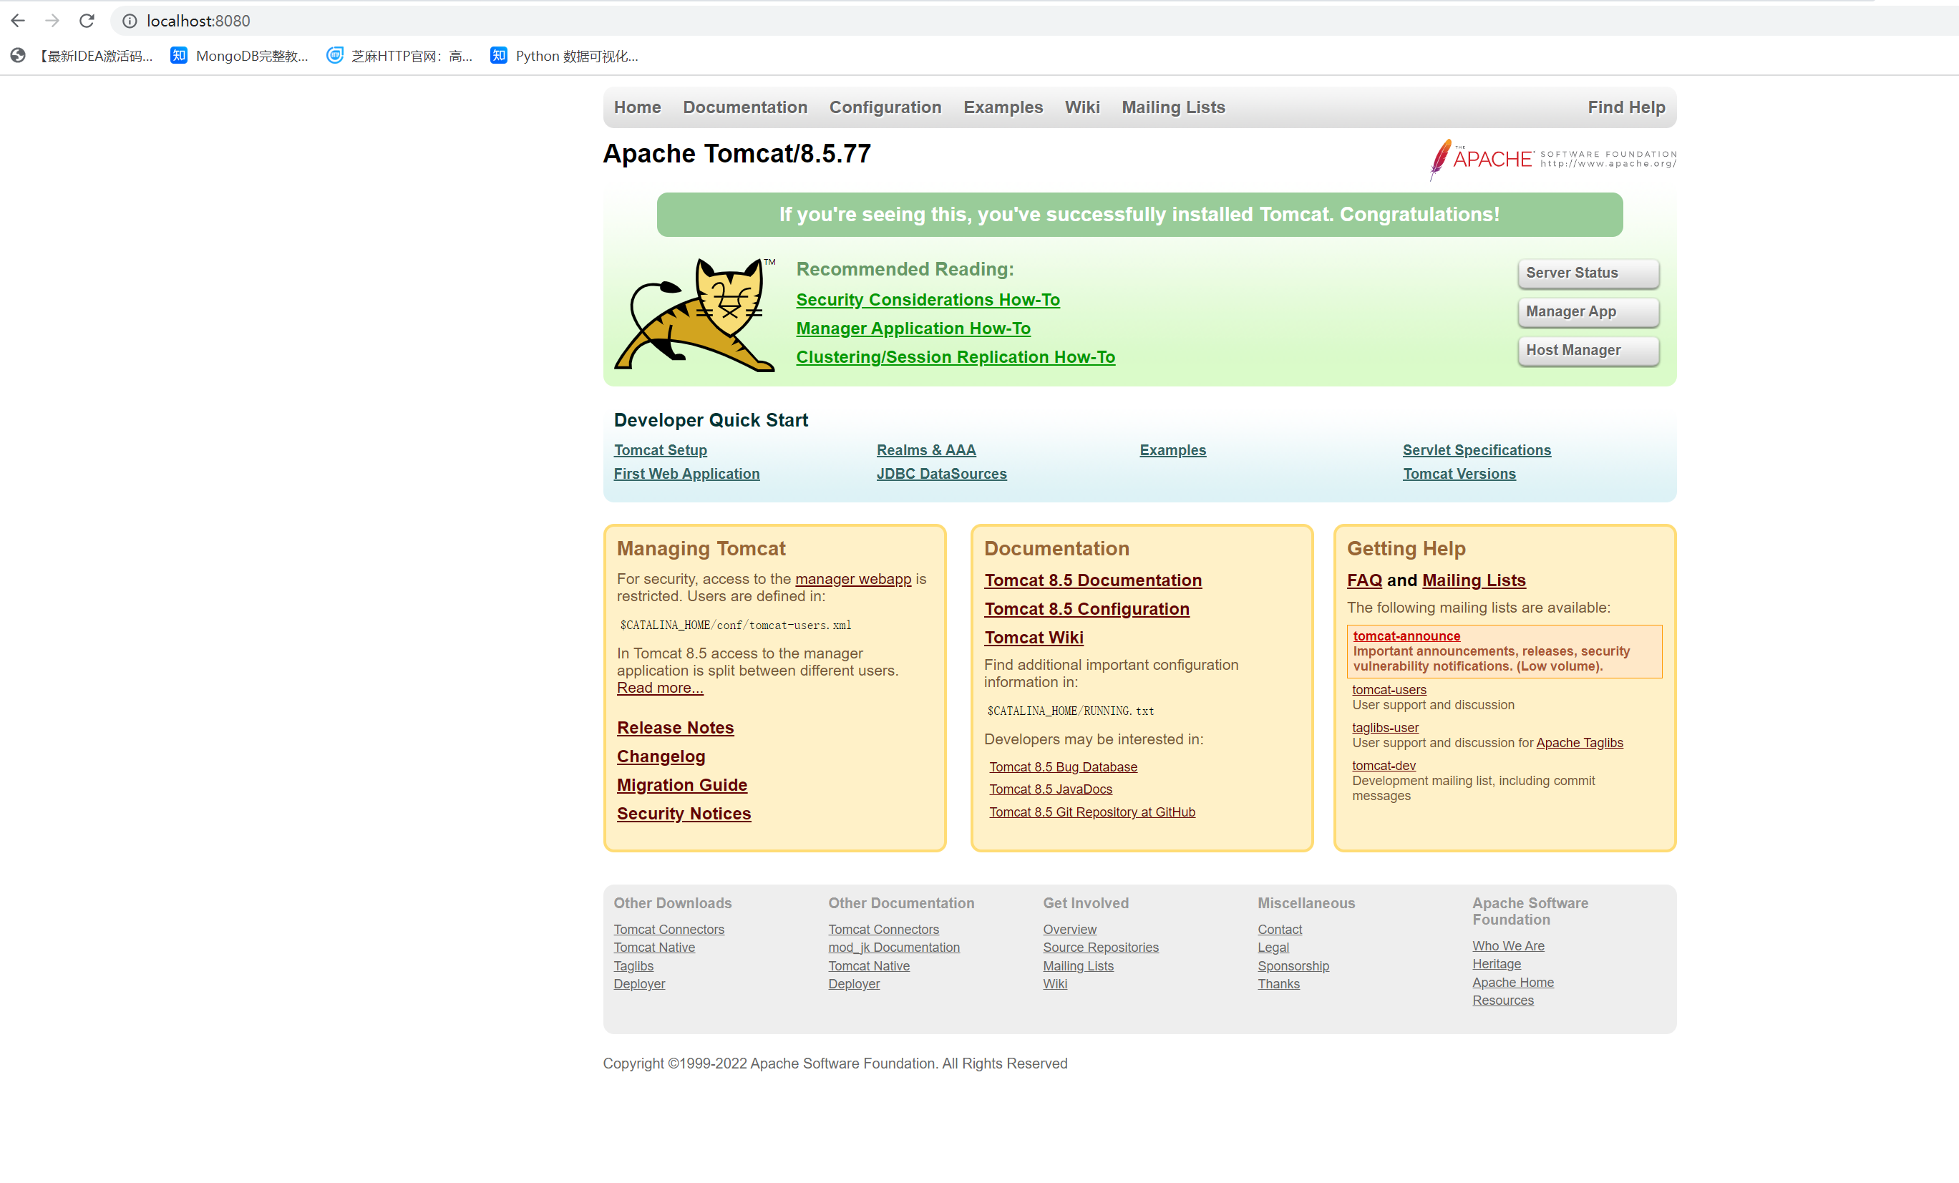Select Configuration in the top navigation
This screenshot has width=1959, height=1183.
click(884, 107)
